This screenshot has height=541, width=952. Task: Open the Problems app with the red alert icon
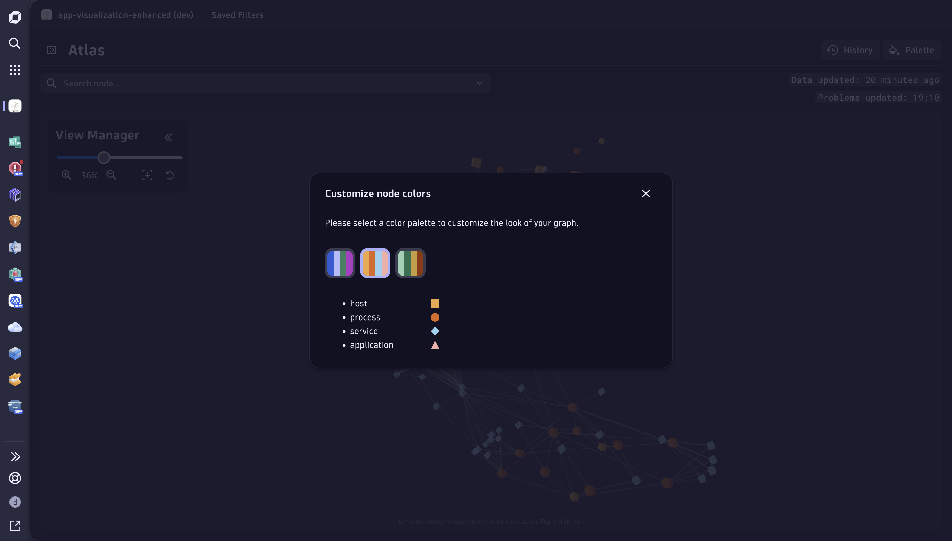coord(15,168)
